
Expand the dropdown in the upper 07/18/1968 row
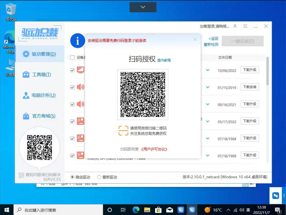(x=208, y=138)
